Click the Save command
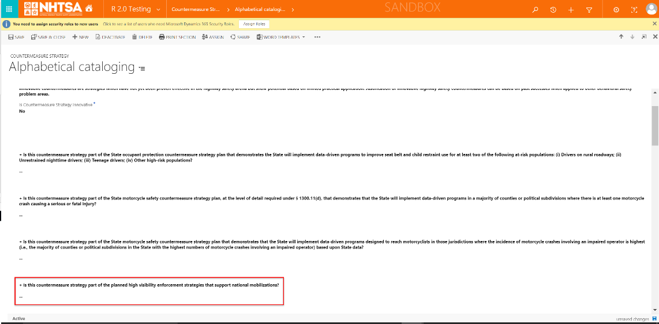 16,37
